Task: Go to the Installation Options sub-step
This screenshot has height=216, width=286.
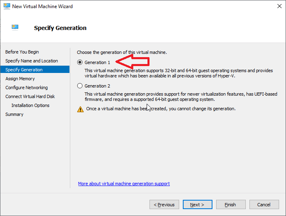Action: tap(30, 105)
